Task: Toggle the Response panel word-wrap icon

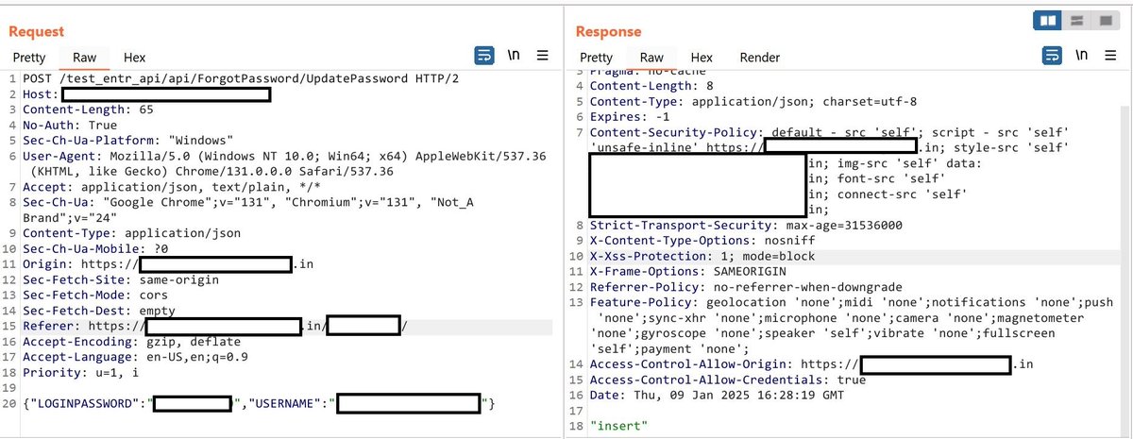Action: click(1052, 56)
